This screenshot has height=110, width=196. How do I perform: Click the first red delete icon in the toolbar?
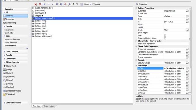(x=36, y=4)
